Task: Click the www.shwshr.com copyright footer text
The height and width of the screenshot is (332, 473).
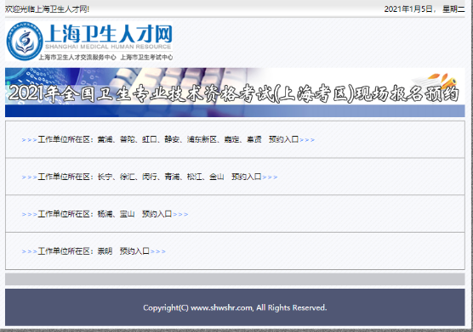Action: click(235, 308)
